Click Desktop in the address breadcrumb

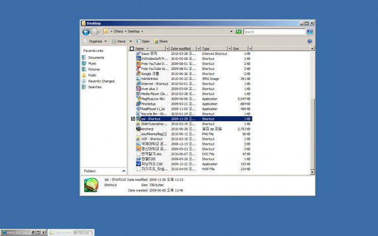(134, 31)
